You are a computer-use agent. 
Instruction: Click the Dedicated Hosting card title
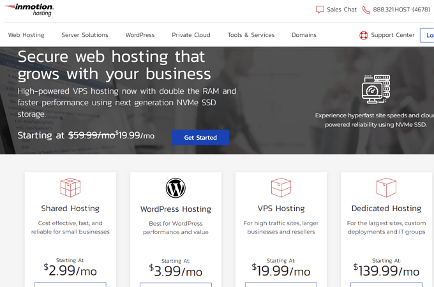tap(386, 208)
